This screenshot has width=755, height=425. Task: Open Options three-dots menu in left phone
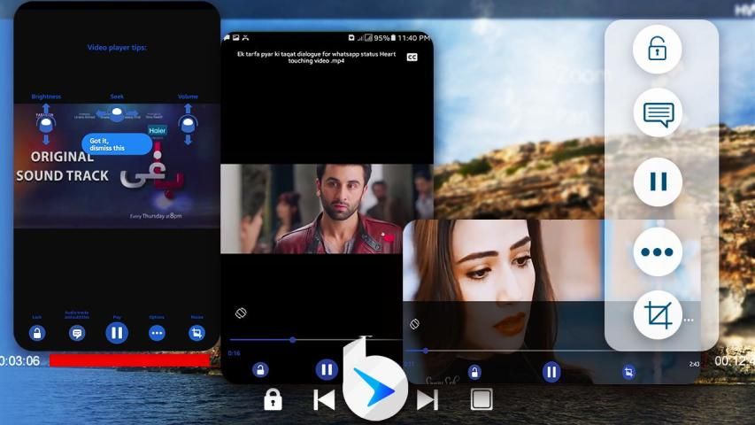click(x=157, y=333)
